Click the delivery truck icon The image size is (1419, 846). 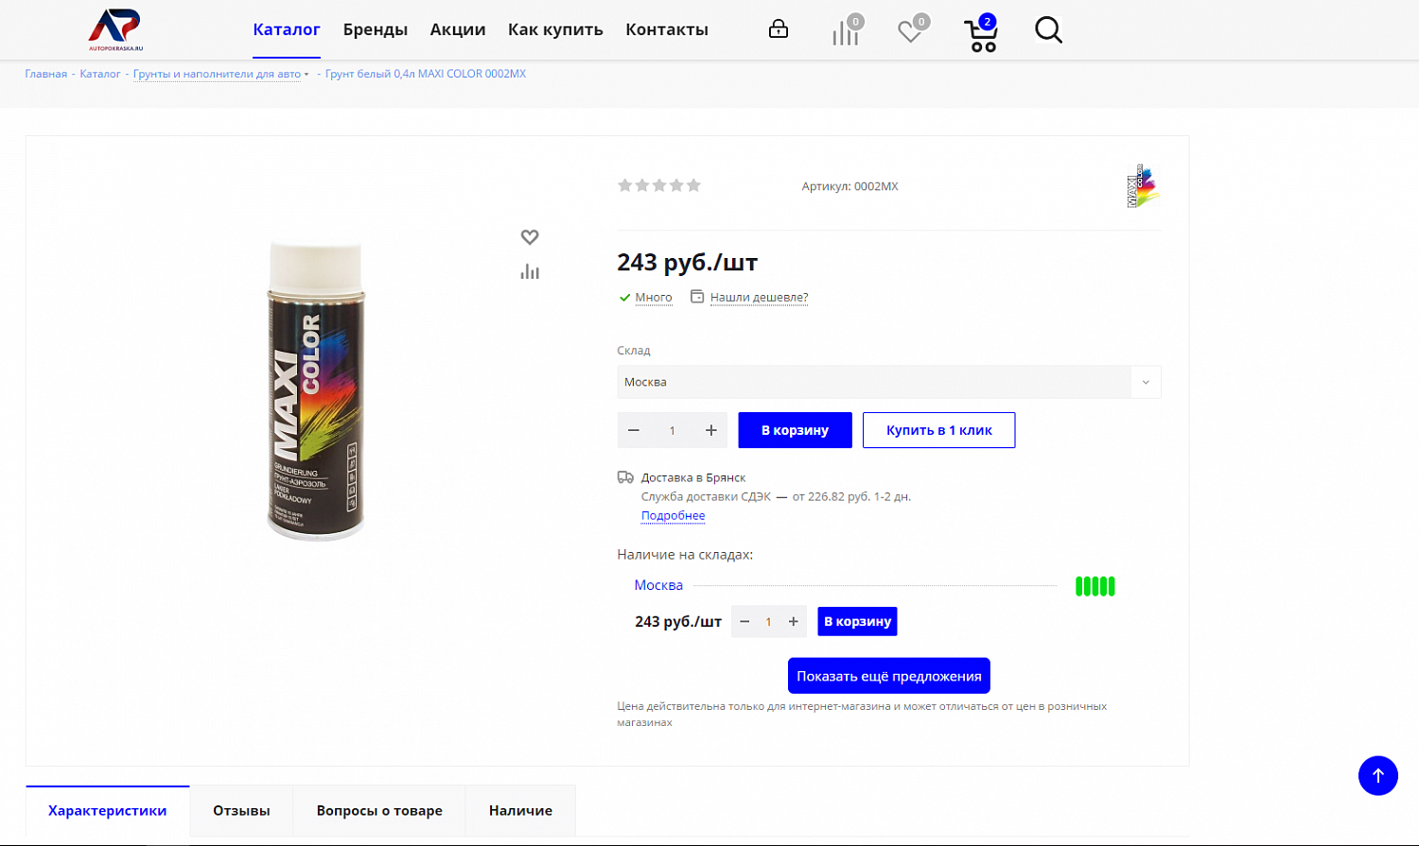625,477
